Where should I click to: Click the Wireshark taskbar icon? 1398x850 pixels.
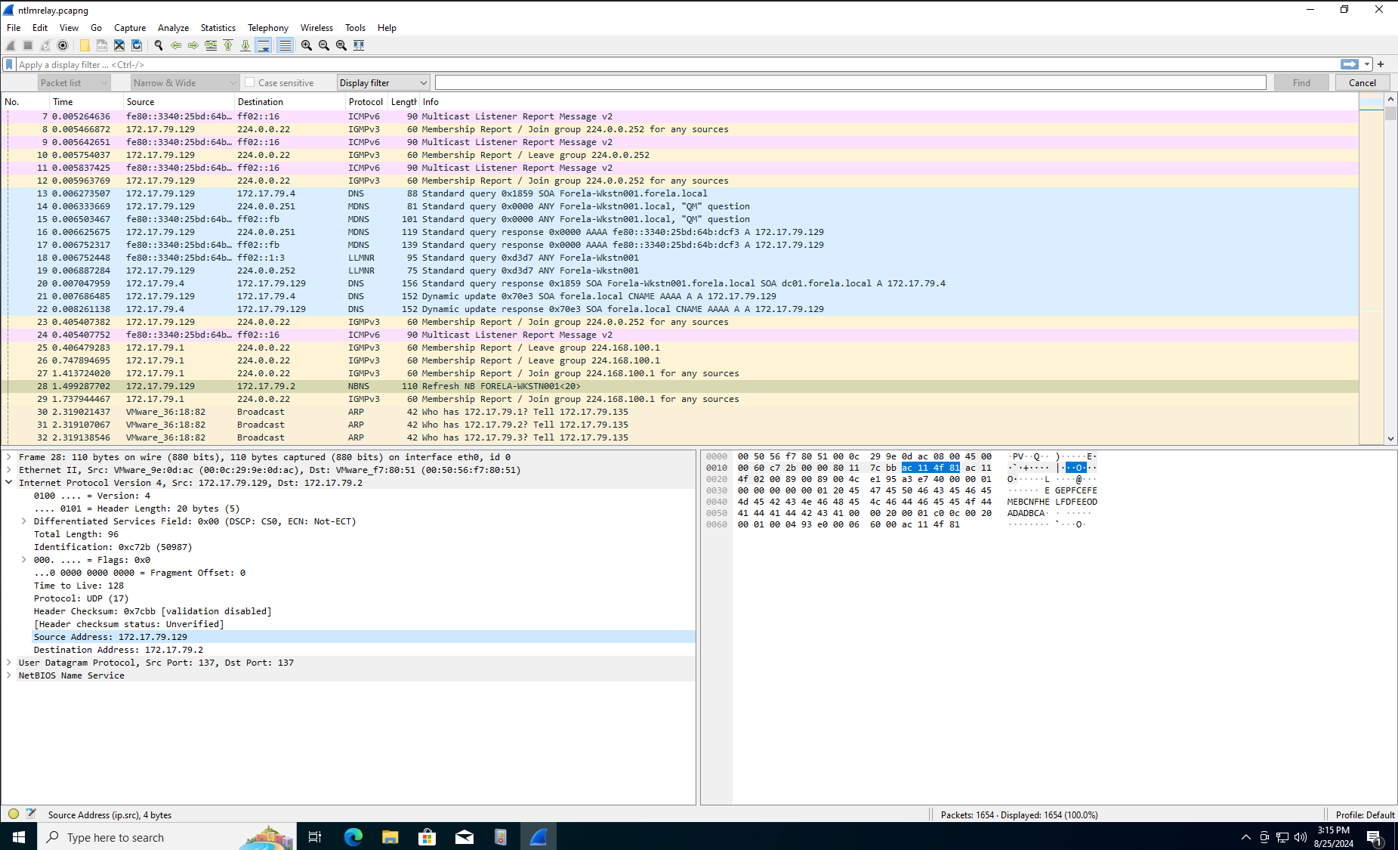coord(538,837)
